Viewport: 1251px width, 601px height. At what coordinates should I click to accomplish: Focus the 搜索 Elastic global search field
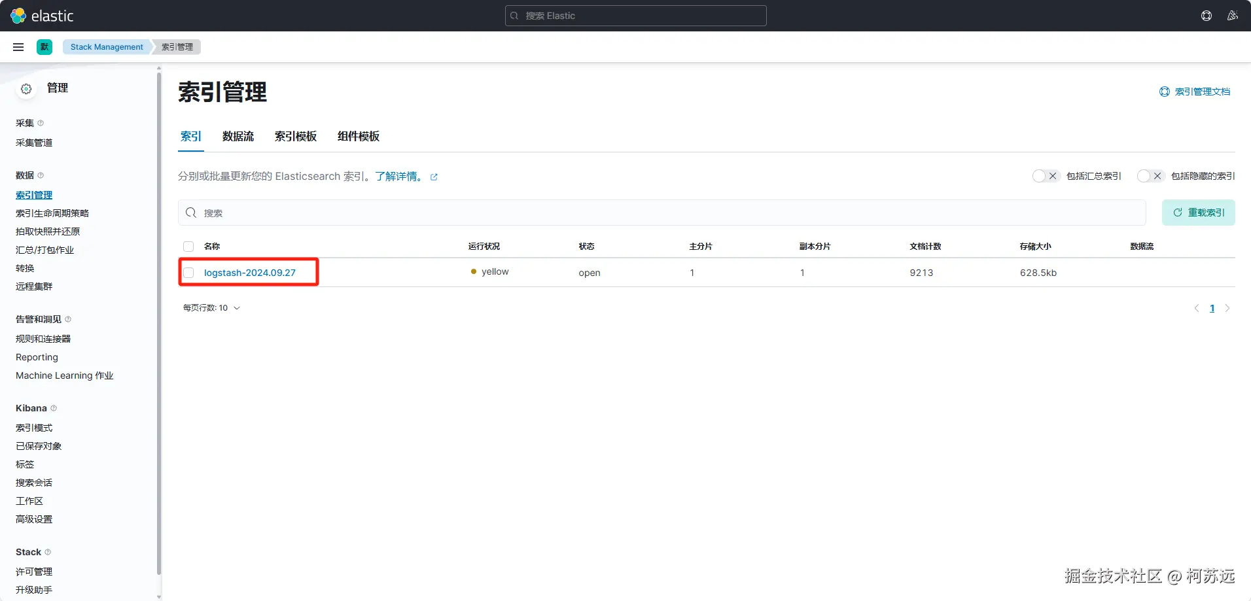(x=636, y=16)
